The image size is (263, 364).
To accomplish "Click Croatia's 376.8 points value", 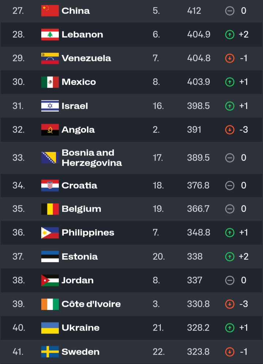I will [x=198, y=186].
